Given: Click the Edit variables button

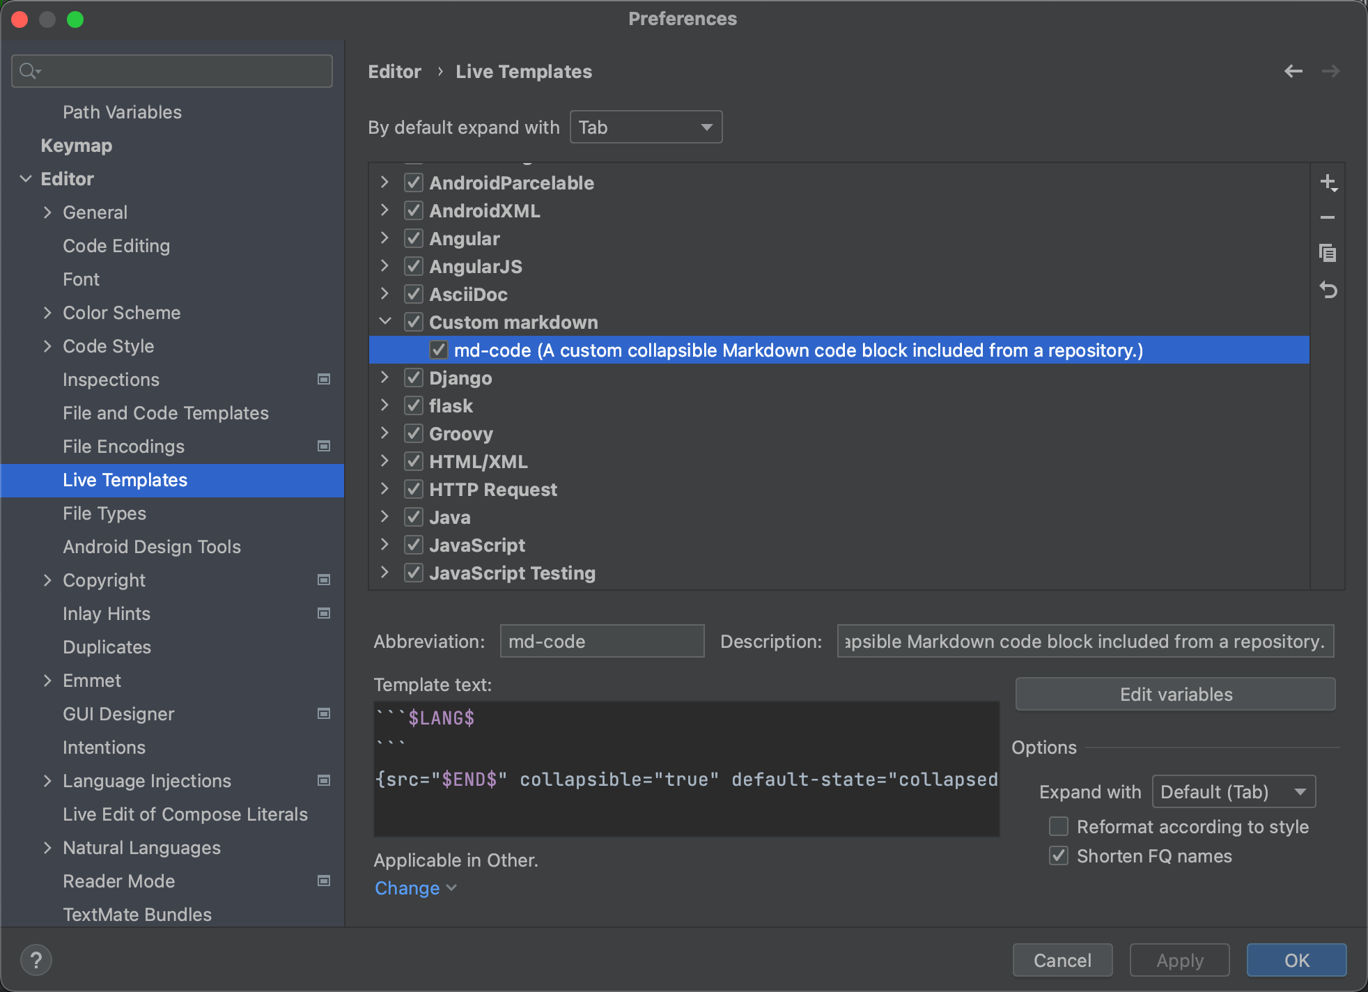Looking at the screenshot, I should click(1175, 694).
